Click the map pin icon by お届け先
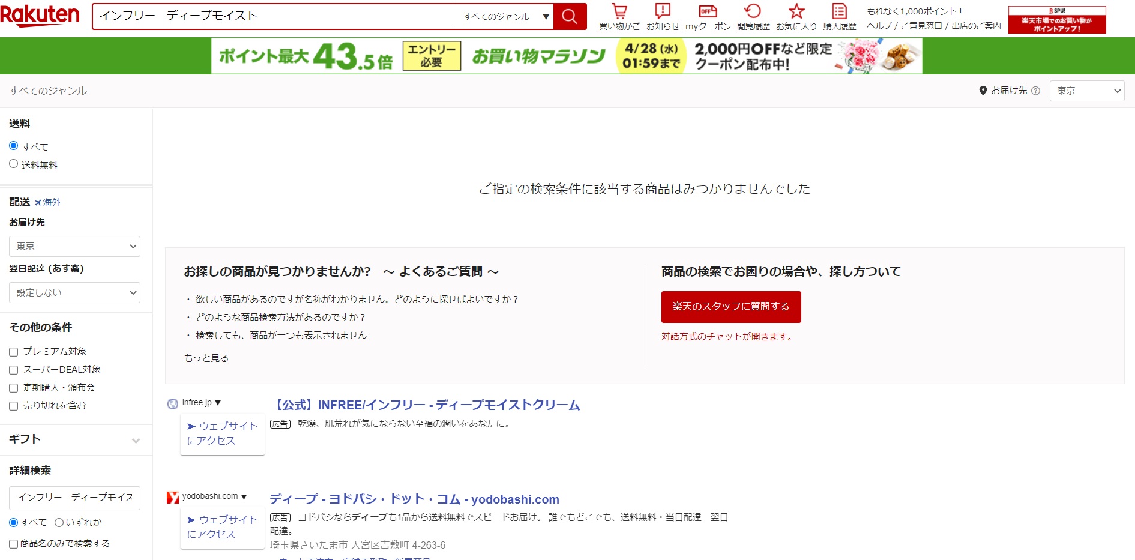 983,91
